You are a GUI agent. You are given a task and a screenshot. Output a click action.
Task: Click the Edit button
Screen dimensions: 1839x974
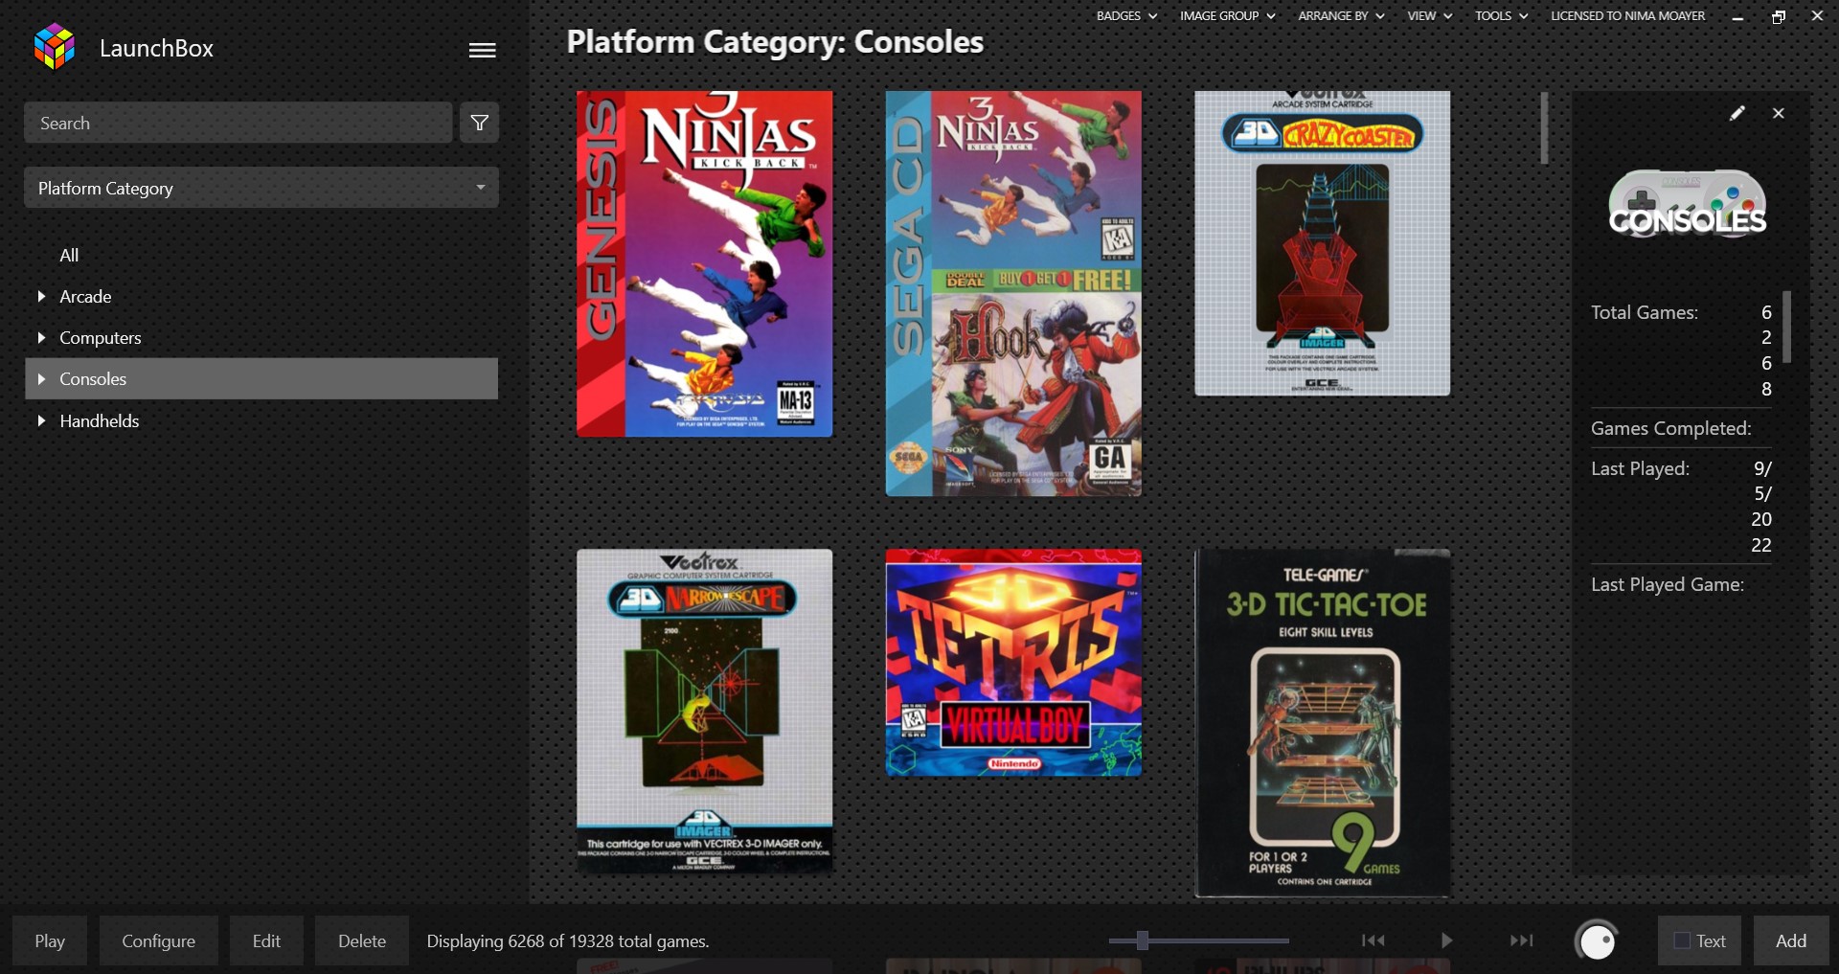[x=266, y=940]
